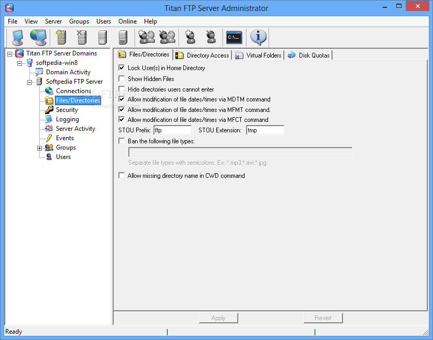
Task: Open the View menu
Action: click(x=31, y=21)
